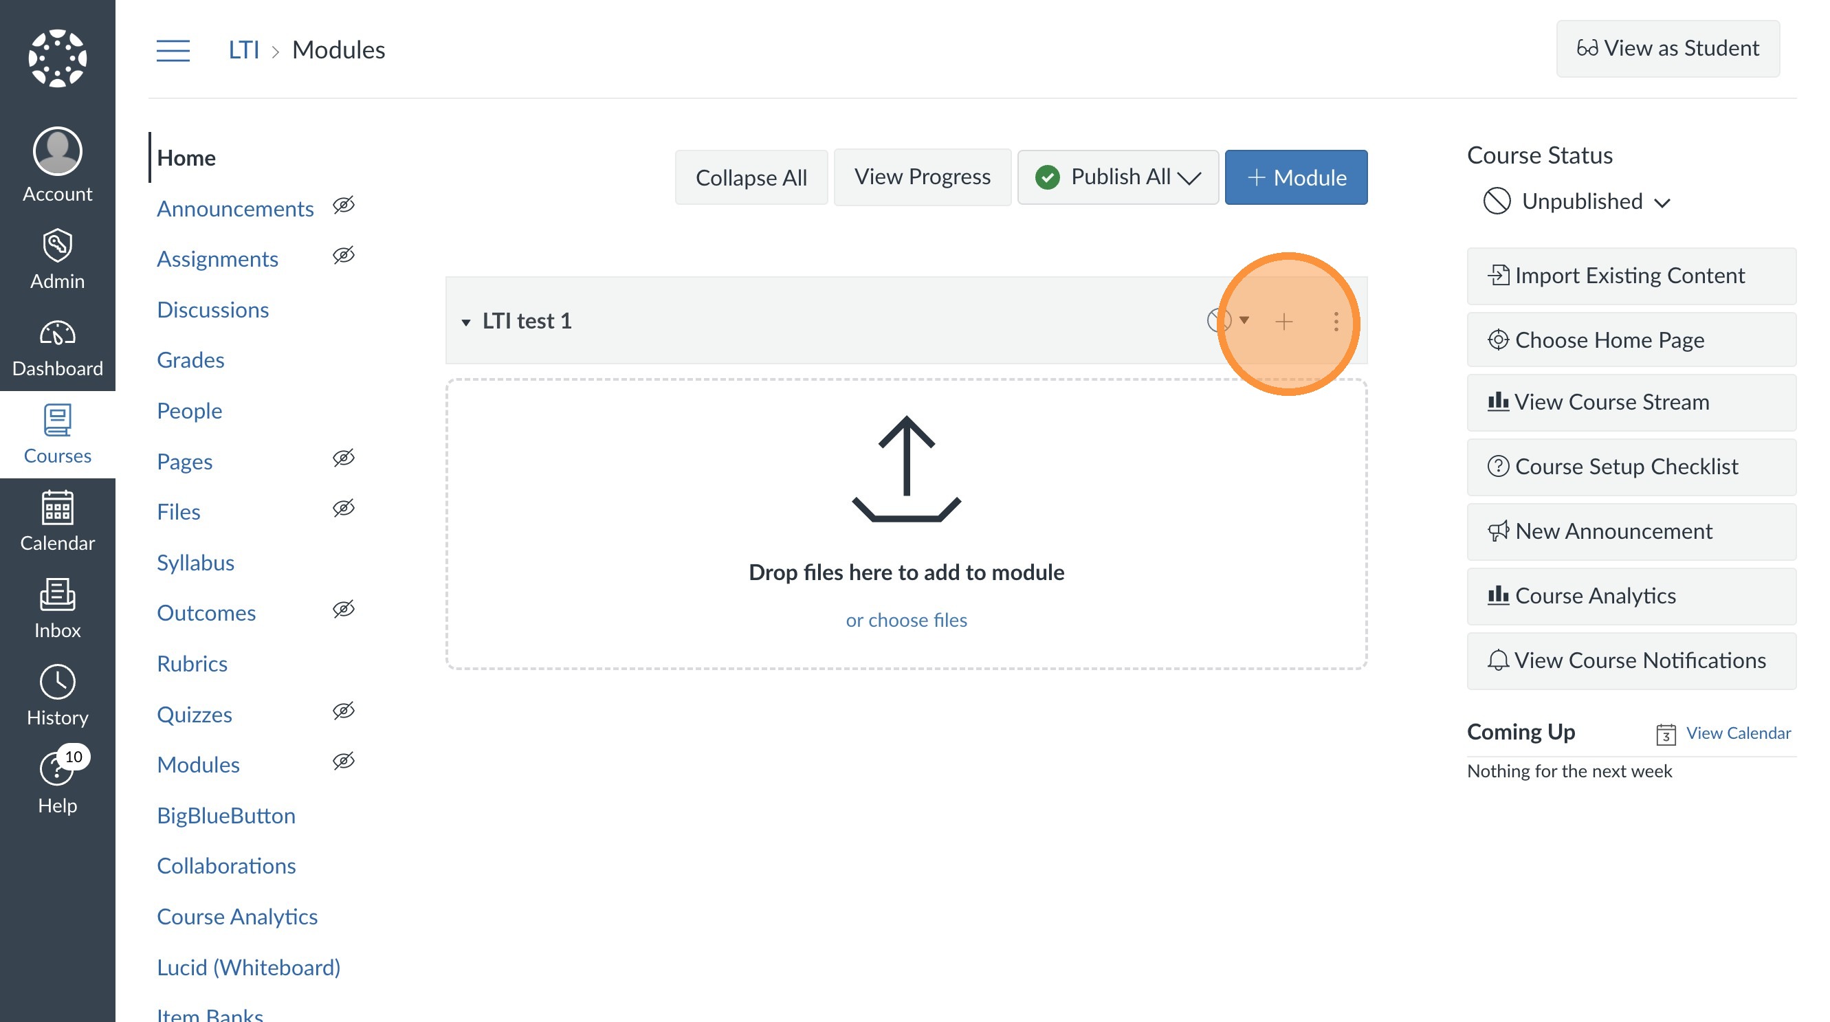Open LTI test 1 module options kebab
1830x1022 pixels.
(1336, 322)
